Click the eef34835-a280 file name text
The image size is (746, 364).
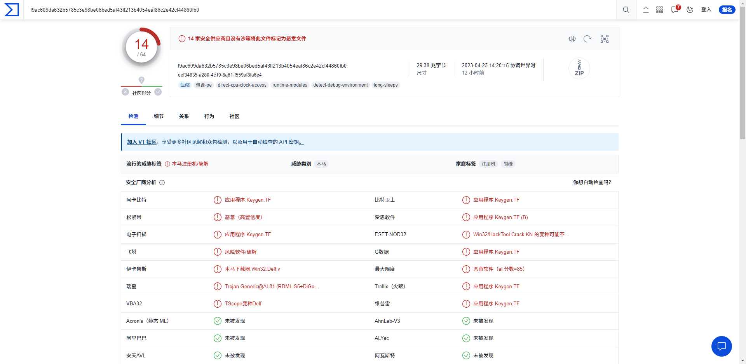pos(220,75)
